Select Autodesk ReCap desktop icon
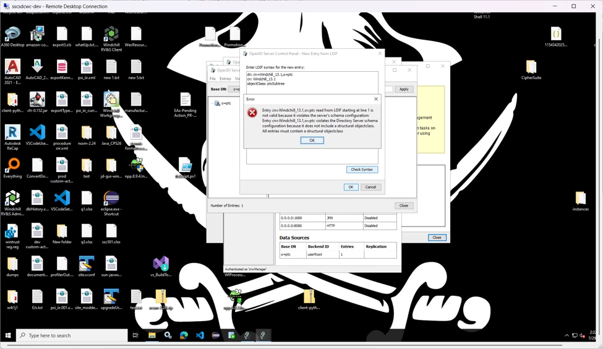 click(x=12, y=137)
